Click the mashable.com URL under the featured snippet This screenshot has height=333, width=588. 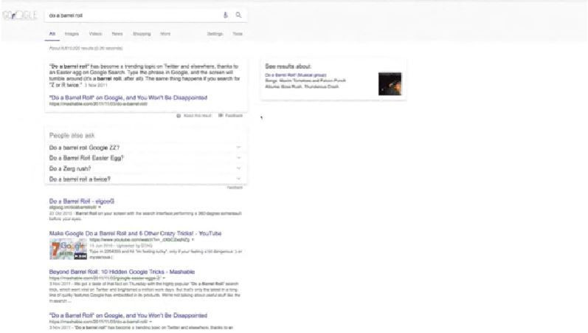pyautogui.click(x=98, y=104)
